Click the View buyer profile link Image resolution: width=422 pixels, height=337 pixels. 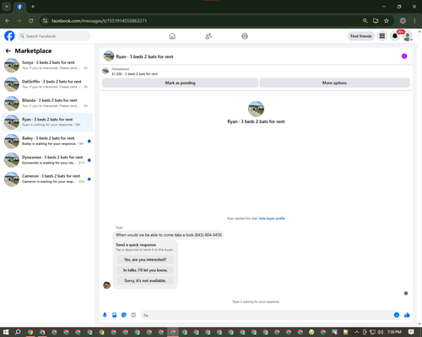tap(272, 218)
